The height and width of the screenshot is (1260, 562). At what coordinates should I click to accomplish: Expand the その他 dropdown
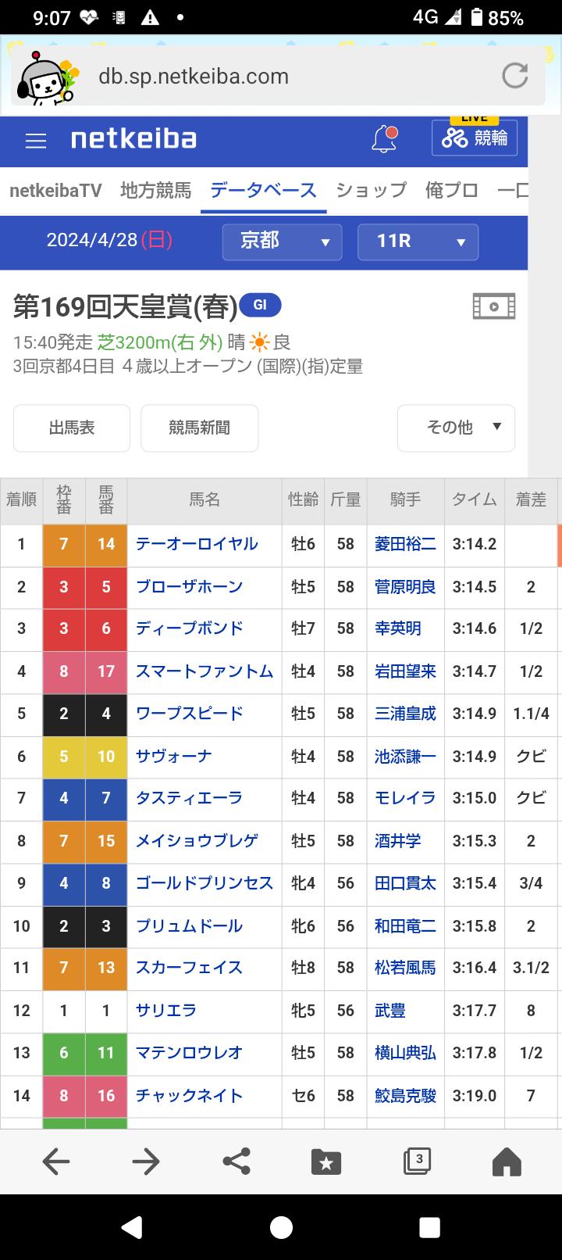(456, 428)
